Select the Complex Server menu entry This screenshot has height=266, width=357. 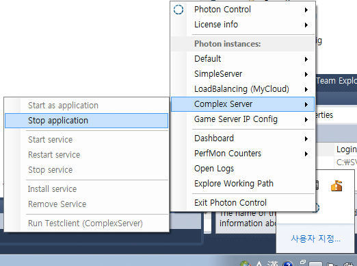243,104
